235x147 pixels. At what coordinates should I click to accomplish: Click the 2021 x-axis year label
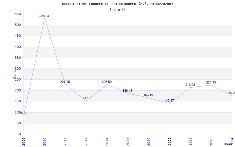coord(169,142)
